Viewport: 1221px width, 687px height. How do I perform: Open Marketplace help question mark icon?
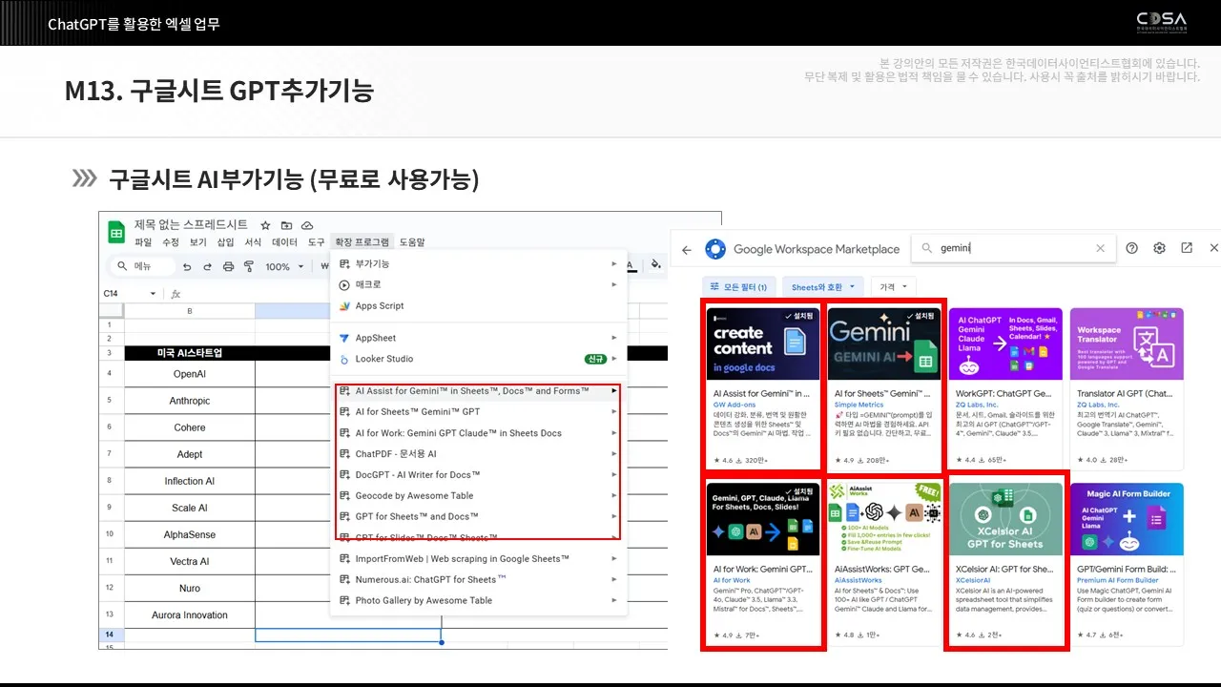point(1132,248)
